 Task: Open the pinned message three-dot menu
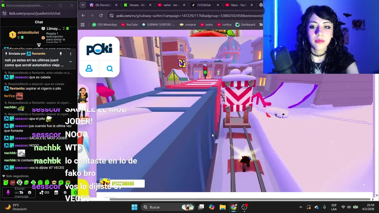(70, 54)
